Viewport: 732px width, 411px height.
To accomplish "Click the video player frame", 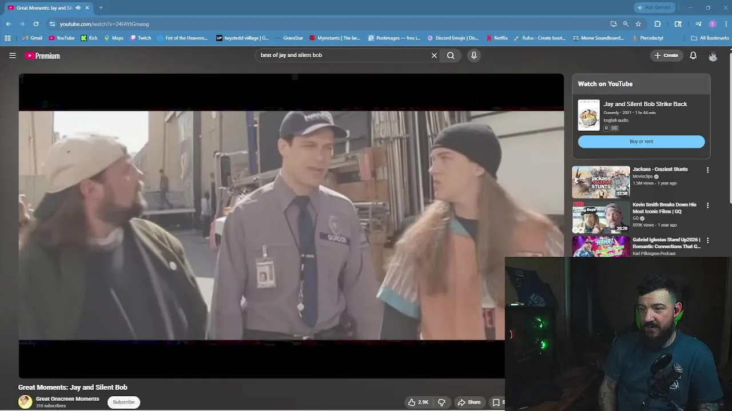I will click(x=291, y=225).
